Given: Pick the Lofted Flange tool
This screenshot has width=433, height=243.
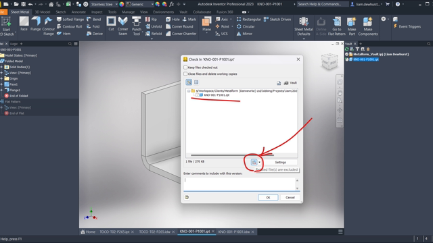Looking at the screenshot, I should [70, 20].
